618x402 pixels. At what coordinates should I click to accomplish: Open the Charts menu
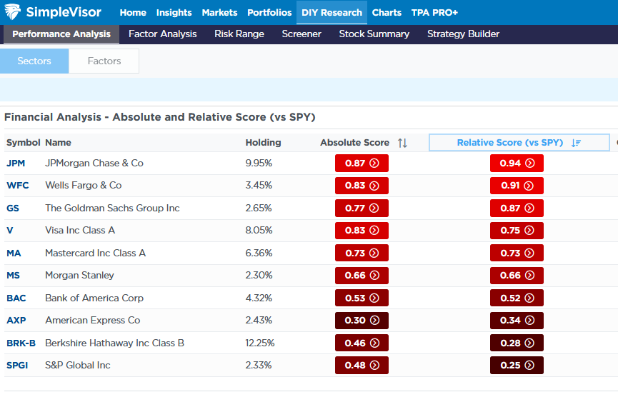[387, 13]
